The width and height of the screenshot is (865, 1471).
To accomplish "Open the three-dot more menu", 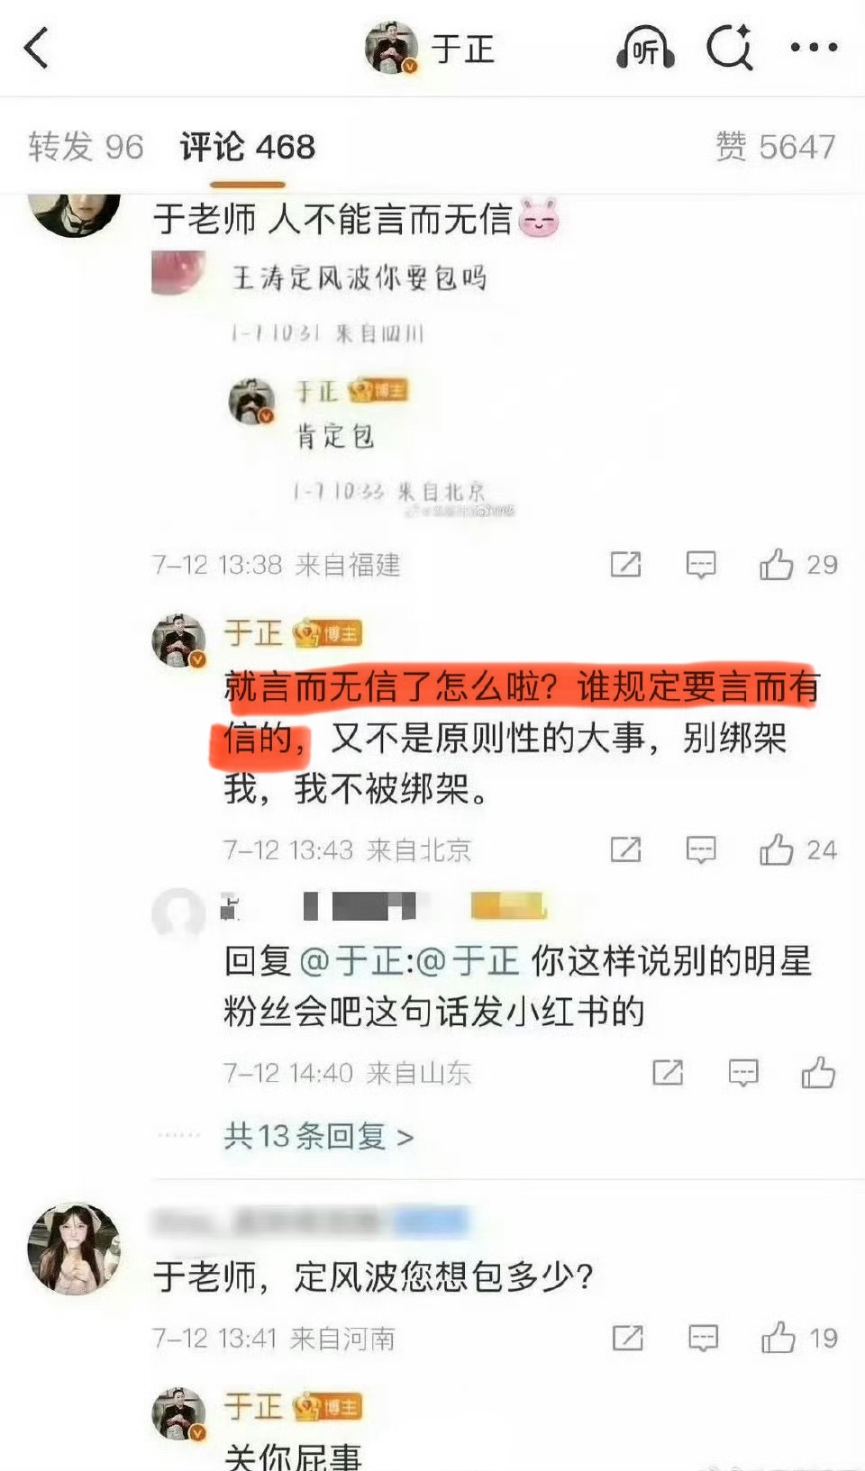I will point(814,48).
